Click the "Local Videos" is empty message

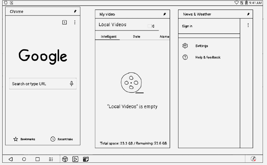click(132, 107)
